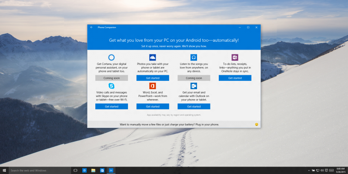
Task: Get started with Outlook email and calendar
Action: coord(194,106)
